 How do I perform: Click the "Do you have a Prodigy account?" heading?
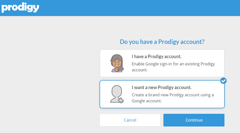(162, 42)
